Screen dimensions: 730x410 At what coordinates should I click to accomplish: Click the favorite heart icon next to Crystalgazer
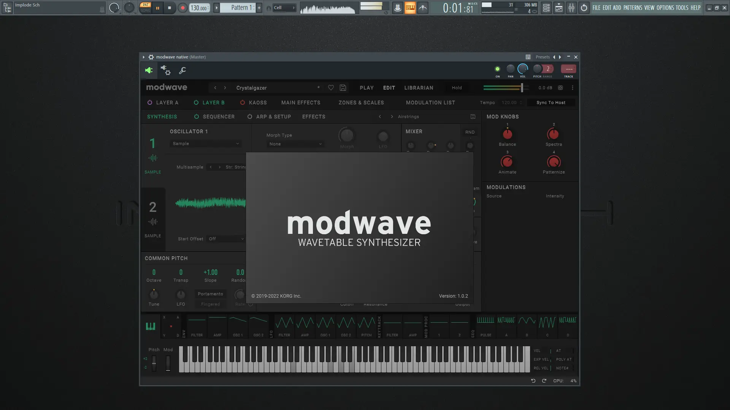click(x=331, y=88)
